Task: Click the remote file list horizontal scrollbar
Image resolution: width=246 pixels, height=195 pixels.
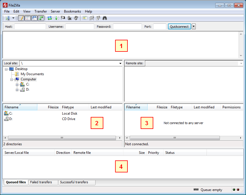Action: tap(175, 138)
